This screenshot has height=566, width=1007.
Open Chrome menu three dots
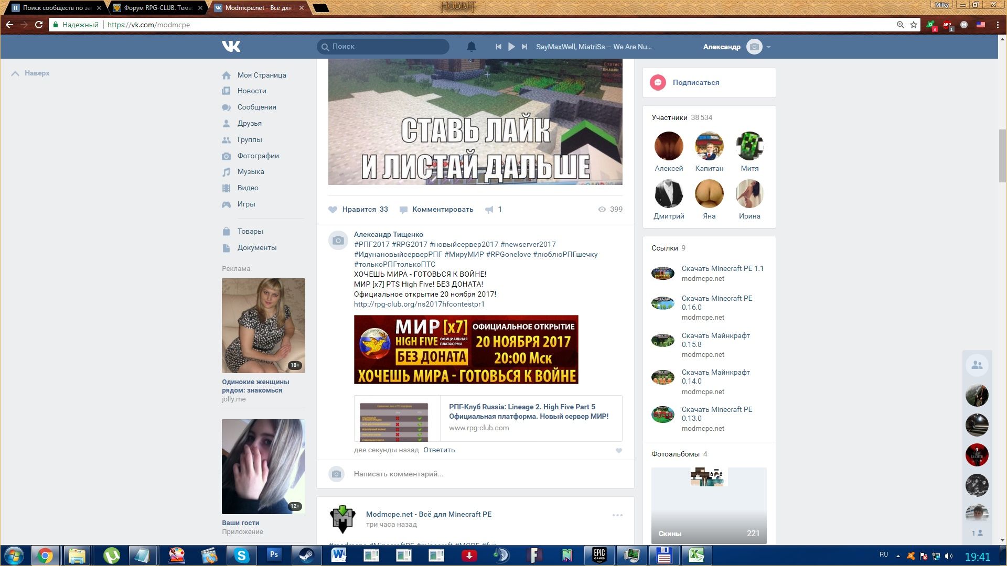pyautogui.click(x=998, y=25)
